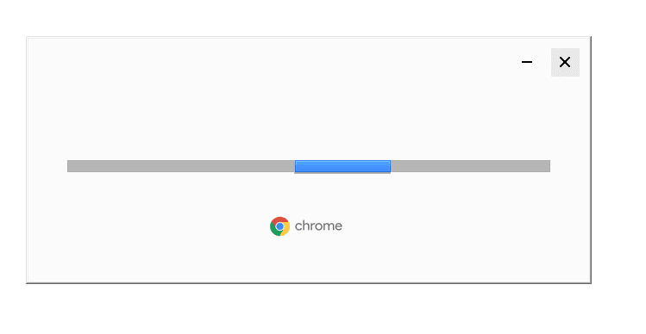646x334 pixels.
Task: Click the yellow segment of Chrome logo
Action: click(x=286, y=231)
